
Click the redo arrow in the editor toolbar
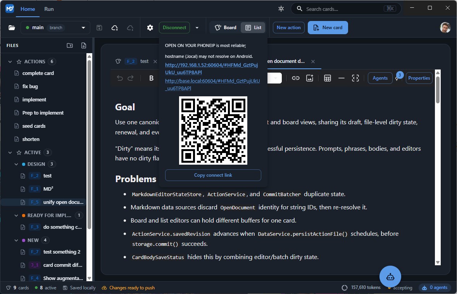click(x=131, y=78)
